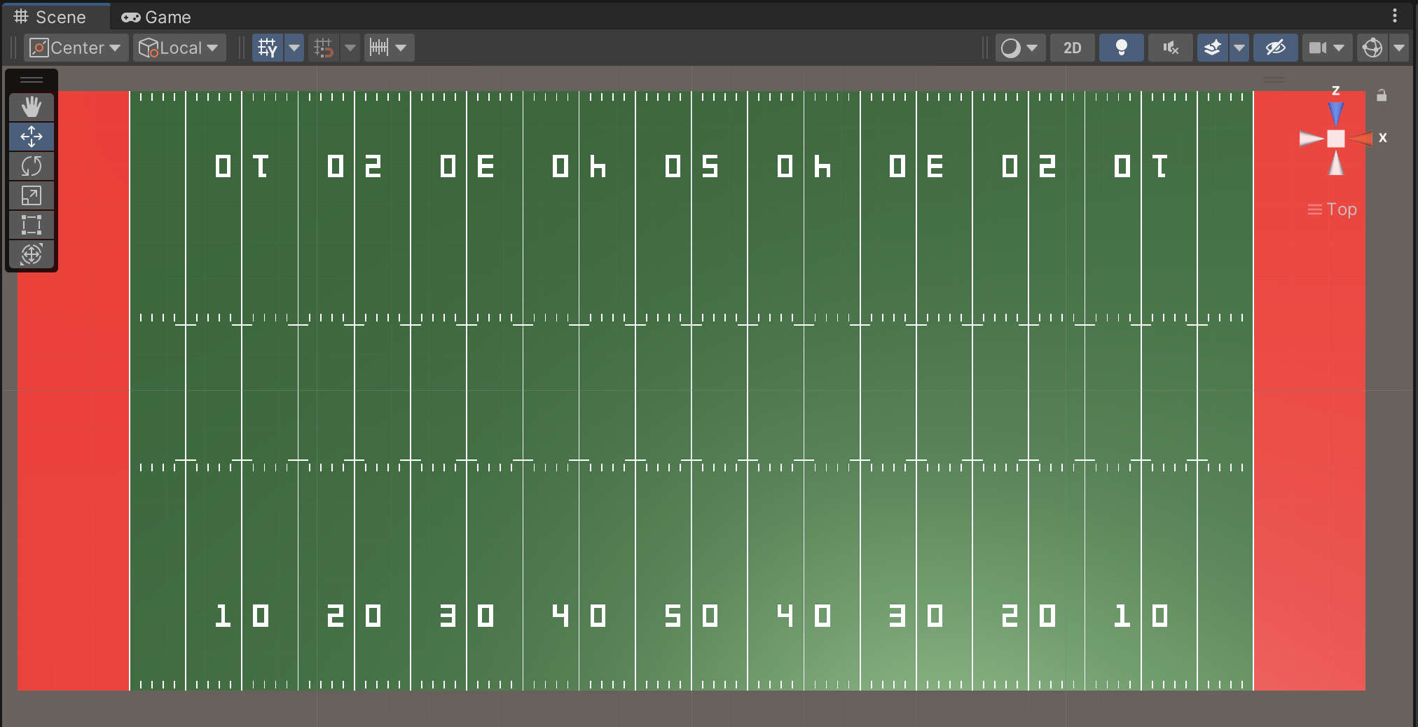Toggle the grid visibility button
The image size is (1418, 727).
268,48
